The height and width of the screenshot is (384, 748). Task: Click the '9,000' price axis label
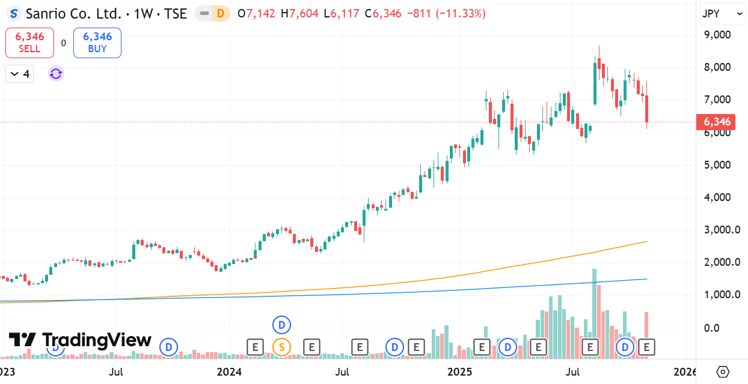click(x=717, y=35)
